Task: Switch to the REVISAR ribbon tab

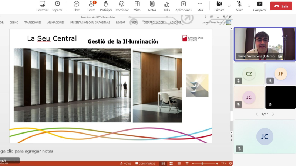Action: click(121, 23)
